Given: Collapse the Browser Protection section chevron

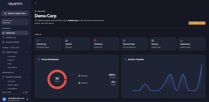Looking at the screenshot, I should click(26, 77).
